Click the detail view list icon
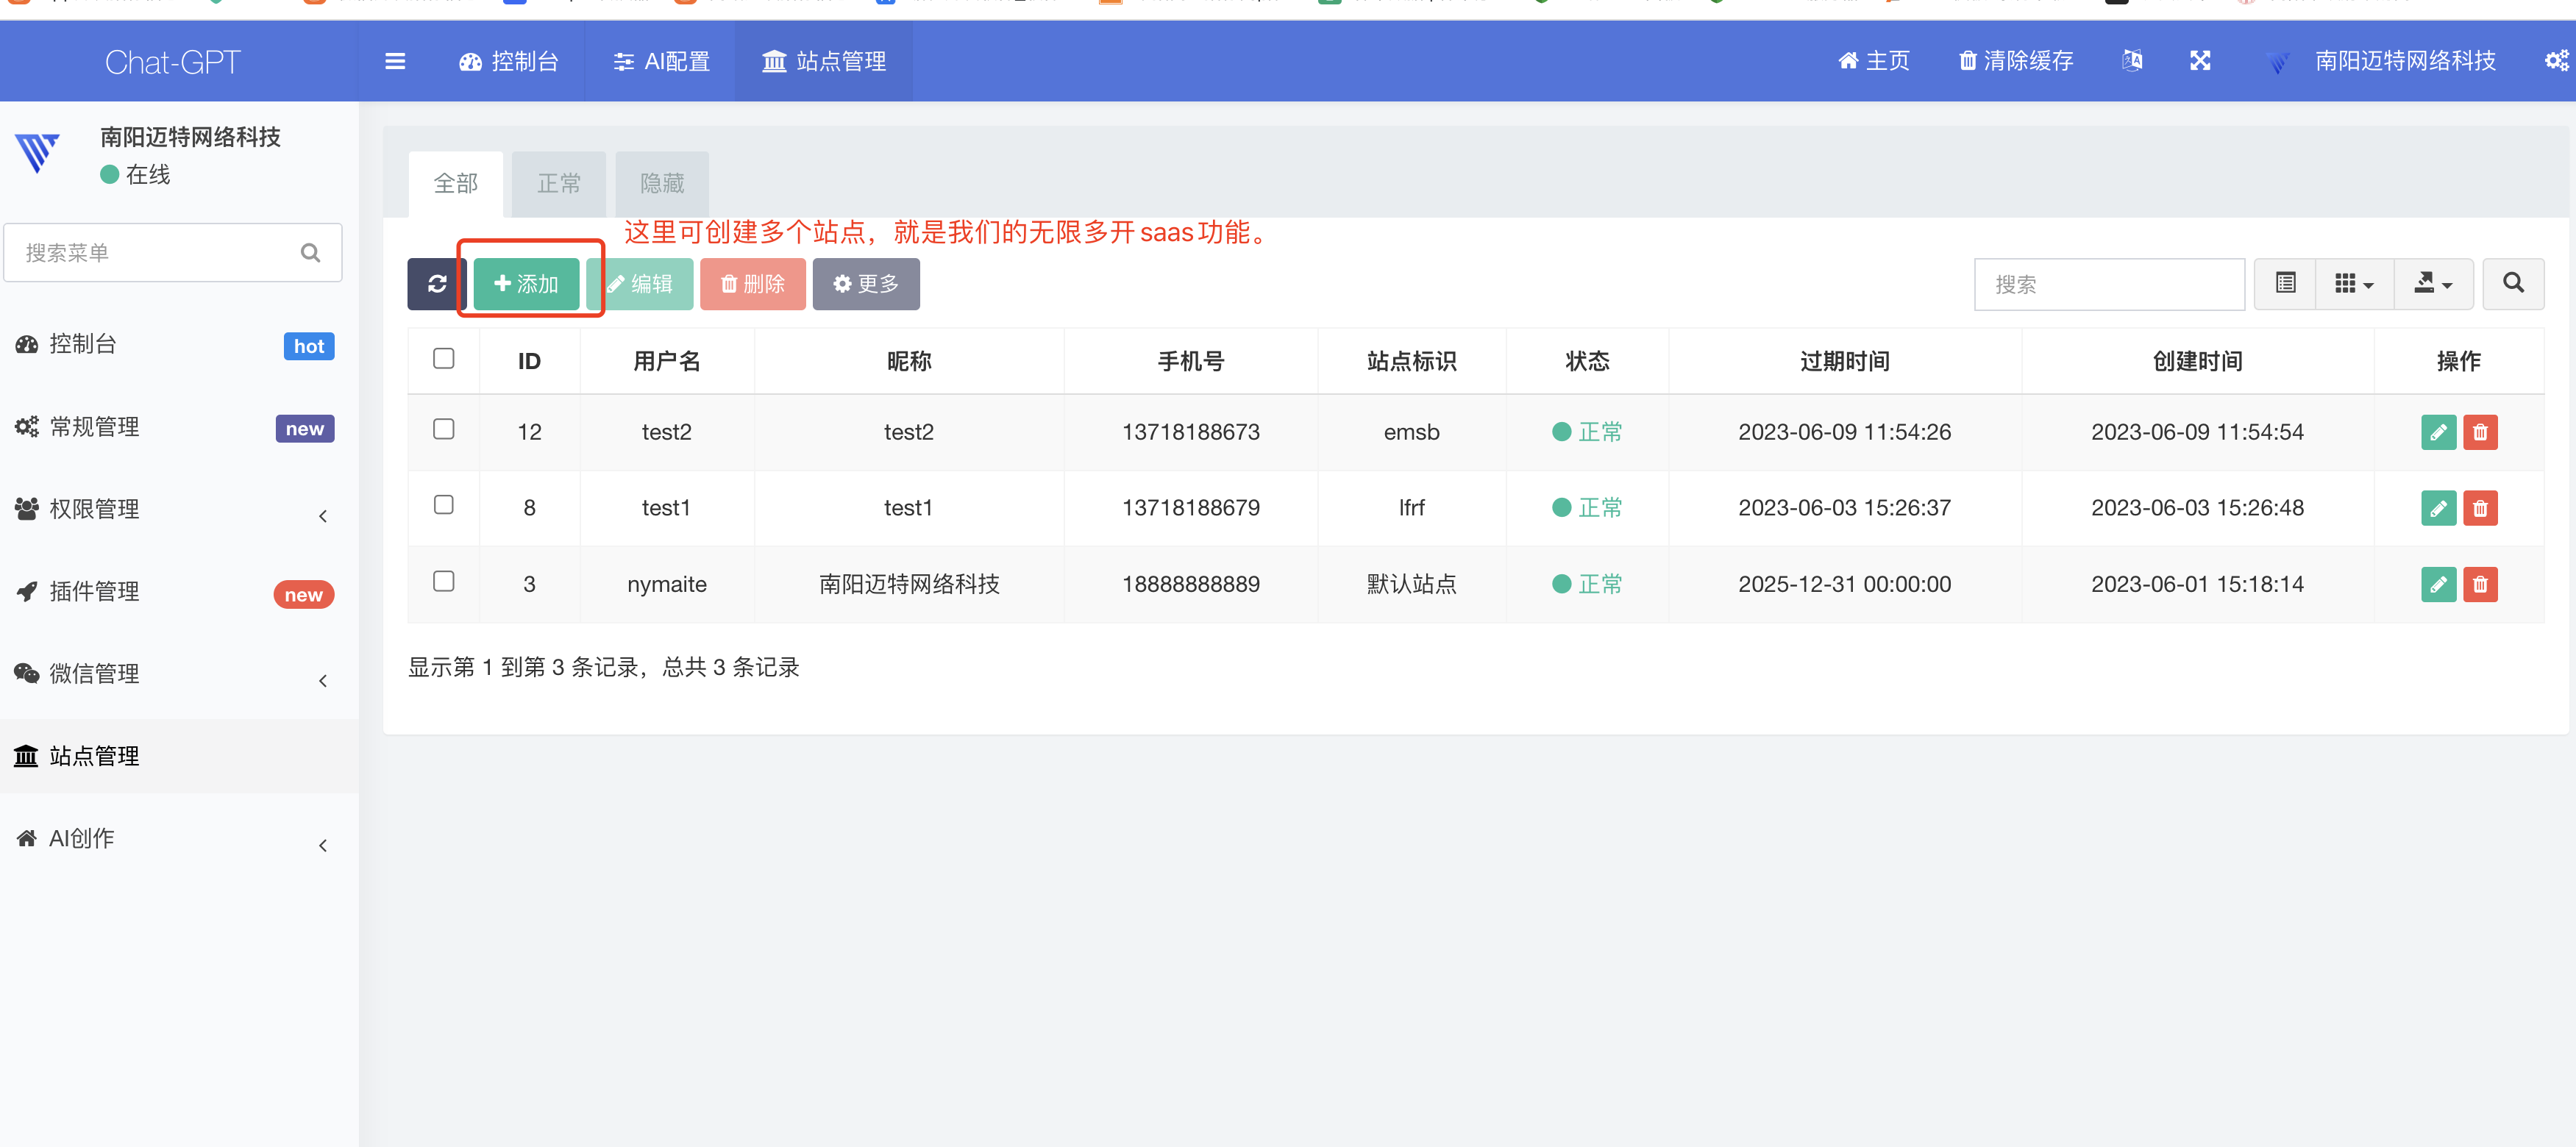Screen dimensions: 2576x1147 pyautogui.click(x=2285, y=284)
